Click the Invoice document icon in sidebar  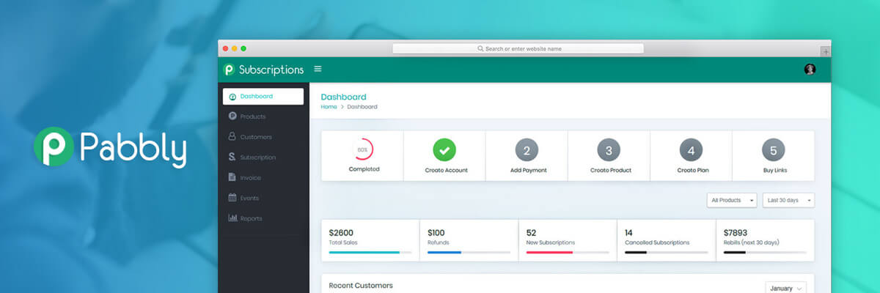tap(232, 177)
